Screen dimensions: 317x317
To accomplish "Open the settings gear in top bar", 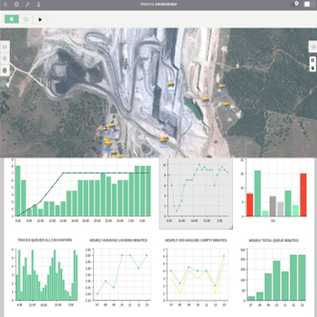I will 17,4.
